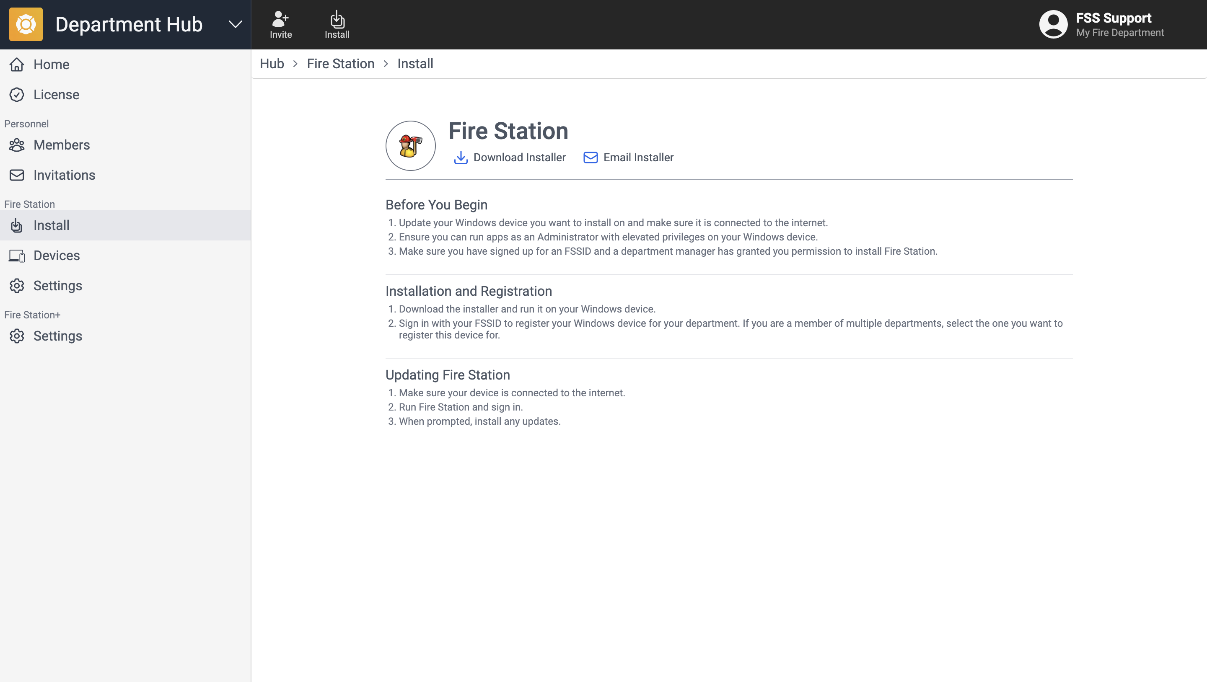Click the Devices icon in sidebar
This screenshot has width=1207, height=682.
coord(17,256)
